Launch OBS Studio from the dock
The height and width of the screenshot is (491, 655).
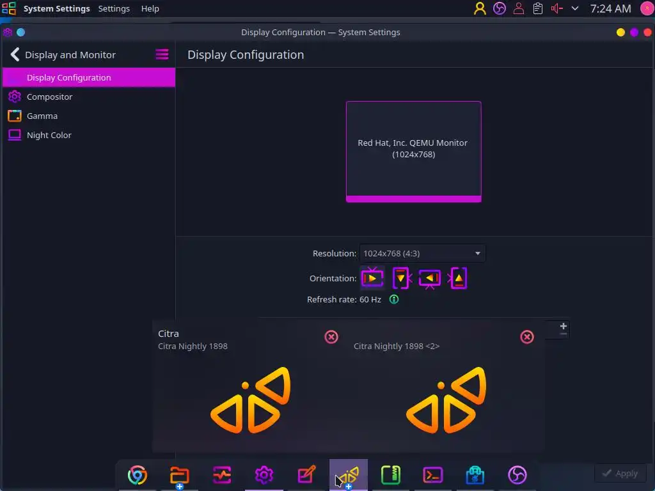(517, 475)
